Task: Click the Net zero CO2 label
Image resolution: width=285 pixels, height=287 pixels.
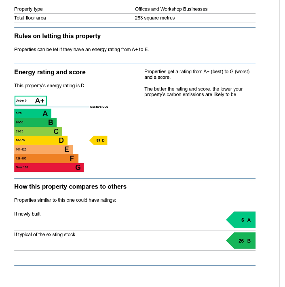Action: (99, 107)
